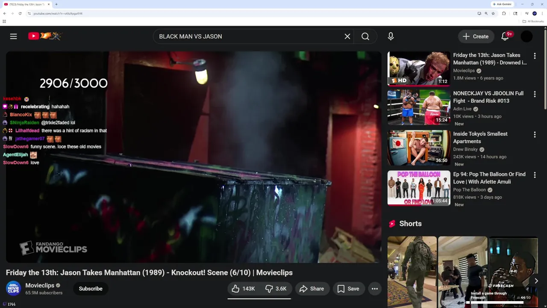Image resolution: width=547 pixels, height=308 pixels.
Task: Open Movieclips channel avatar
Action: coord(13,289)
